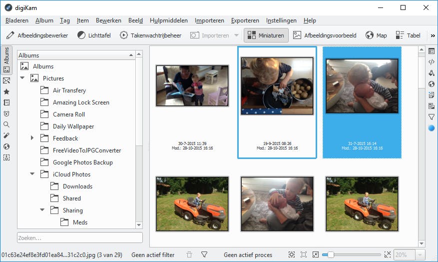Open the magic wand Similarity search icon
Viewport: 438px width, 262px height.
(x=6, y=135)
